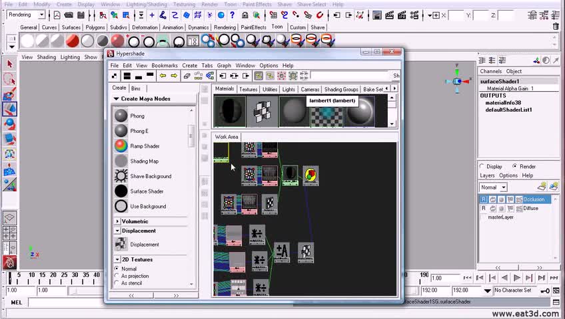
Task: Click the render current frame clapper icon
Action: (390, 15)
